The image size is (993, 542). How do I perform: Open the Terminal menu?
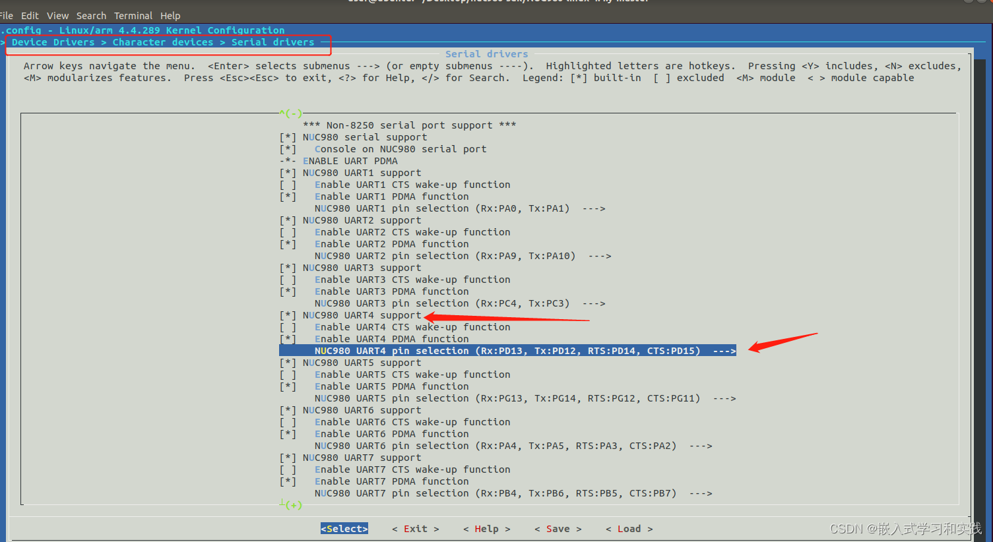click(x=133, y=16)
